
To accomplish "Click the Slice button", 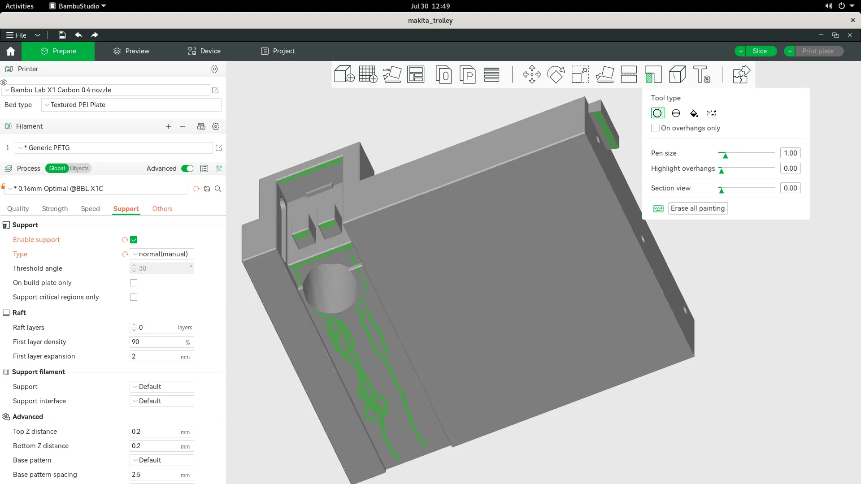I will 759,51.
